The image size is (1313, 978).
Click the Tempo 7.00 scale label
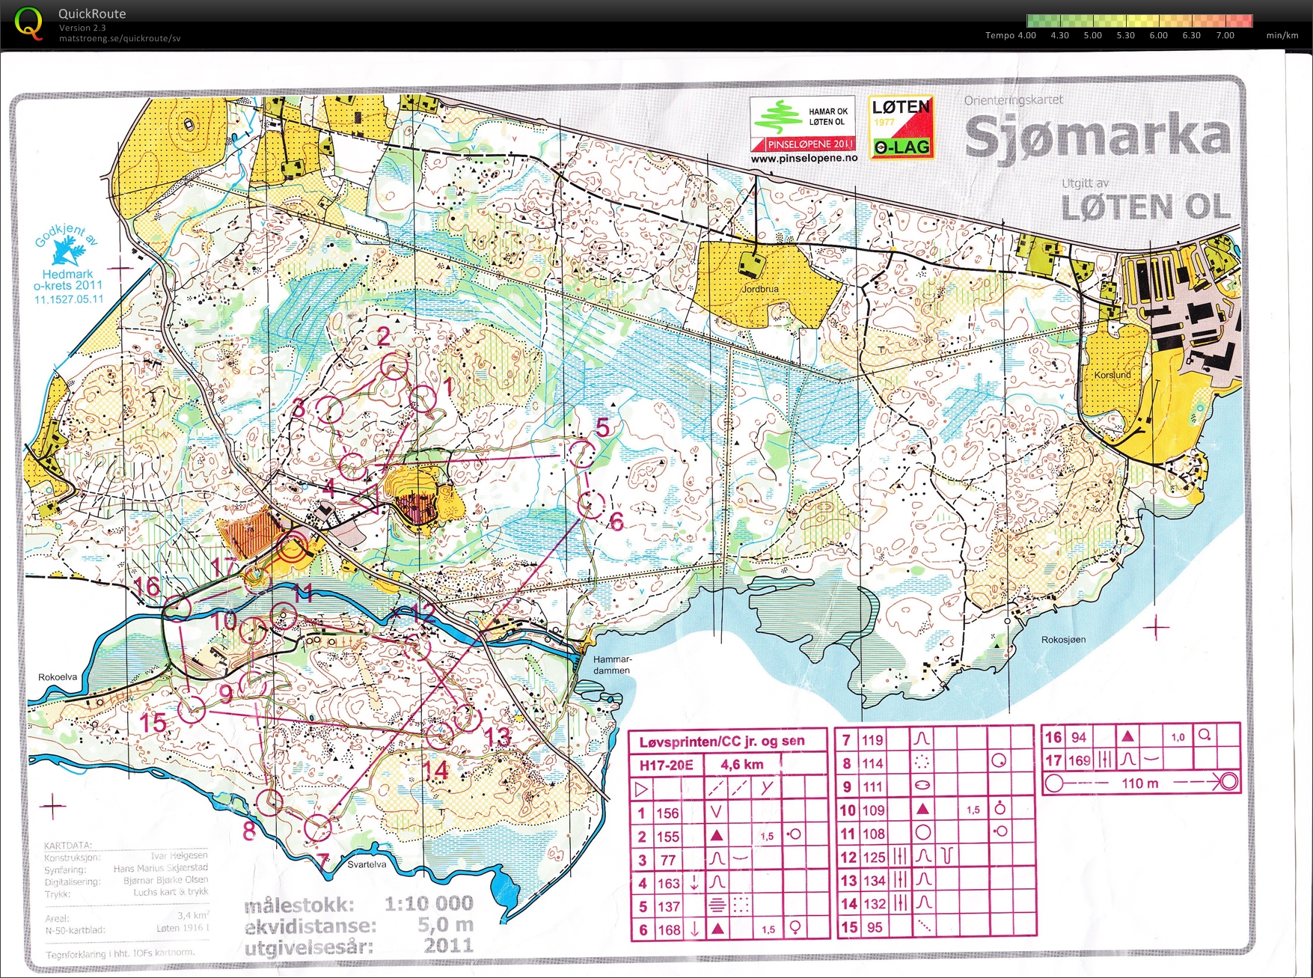(x=1225, y=35)
